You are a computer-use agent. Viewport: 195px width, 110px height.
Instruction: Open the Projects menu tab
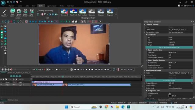coord(11,6)
